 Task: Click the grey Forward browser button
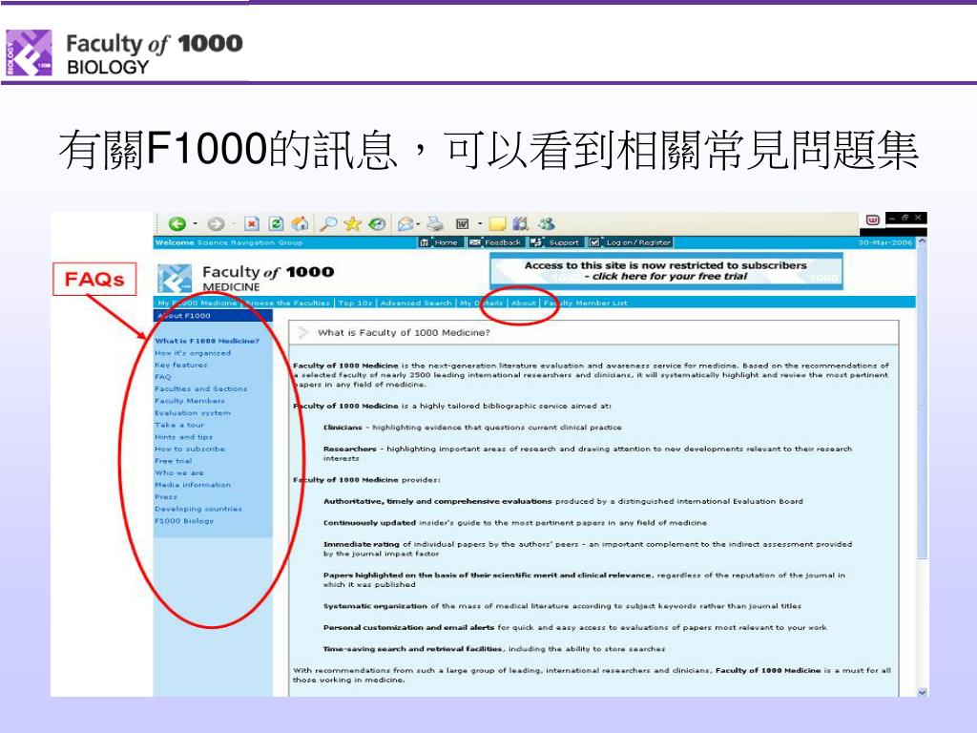point(216,223)
